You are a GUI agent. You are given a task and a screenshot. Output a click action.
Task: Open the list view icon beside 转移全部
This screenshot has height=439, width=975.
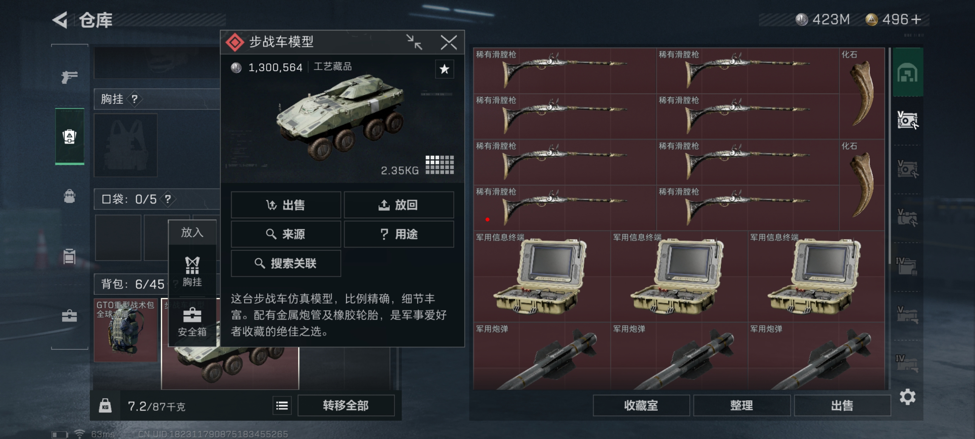(282, 406)
